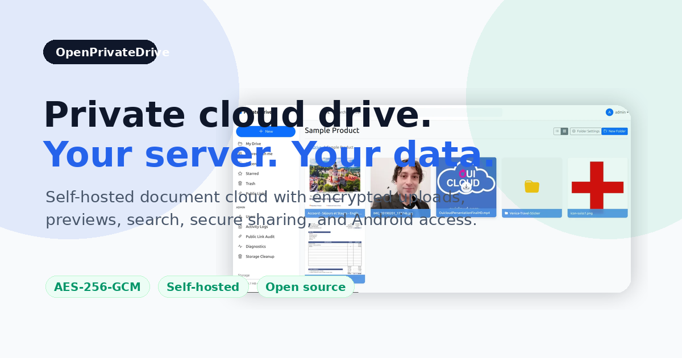Click the AES-256-GCM pill

click(x=97, y=287)
